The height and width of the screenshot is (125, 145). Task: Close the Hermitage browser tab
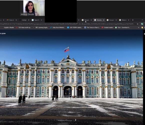pos(104,20)
